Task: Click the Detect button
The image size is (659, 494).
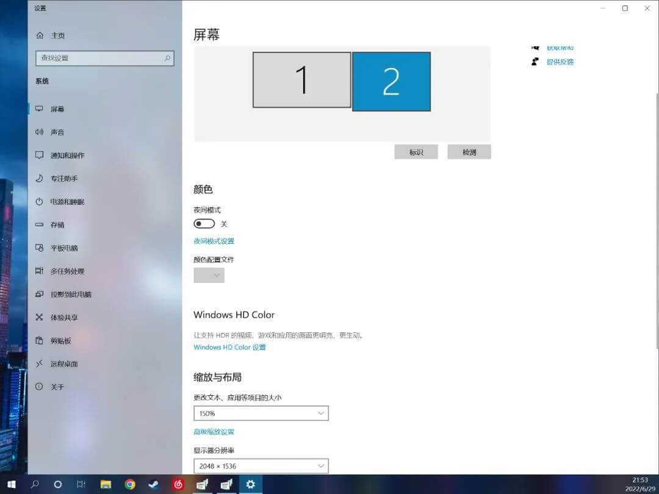Action: pos(469,151)
